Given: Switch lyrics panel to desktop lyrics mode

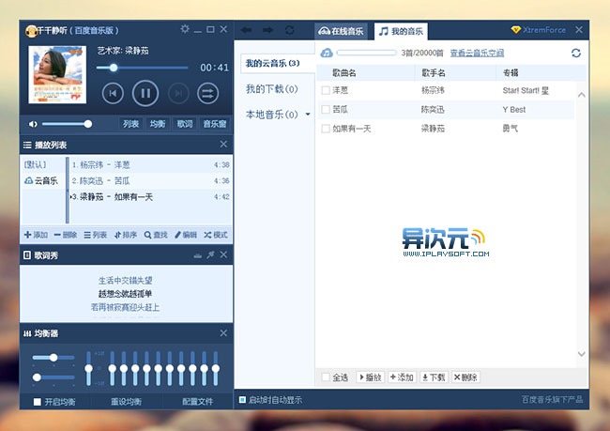Looking at the screenshot, I should (x=198, y=255).
